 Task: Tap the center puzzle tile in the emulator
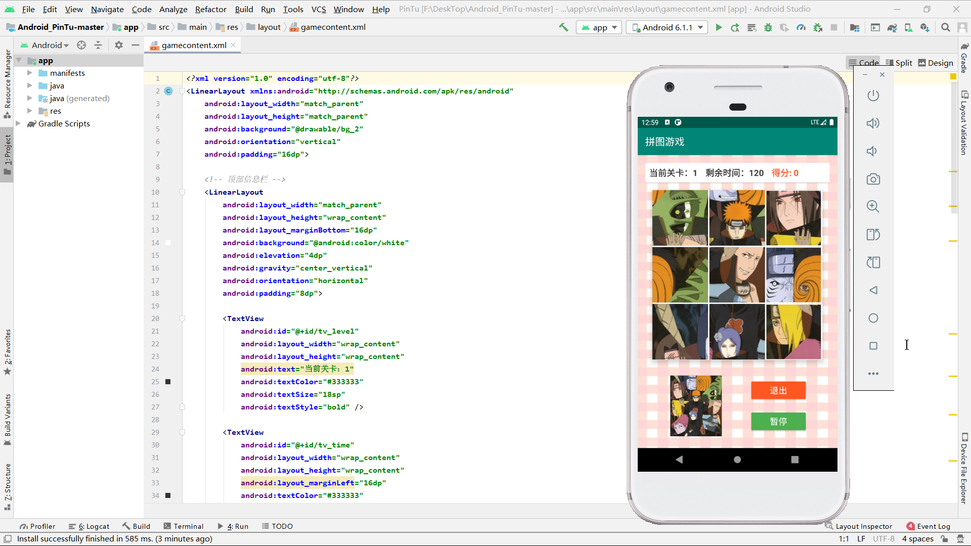point(737,275)
